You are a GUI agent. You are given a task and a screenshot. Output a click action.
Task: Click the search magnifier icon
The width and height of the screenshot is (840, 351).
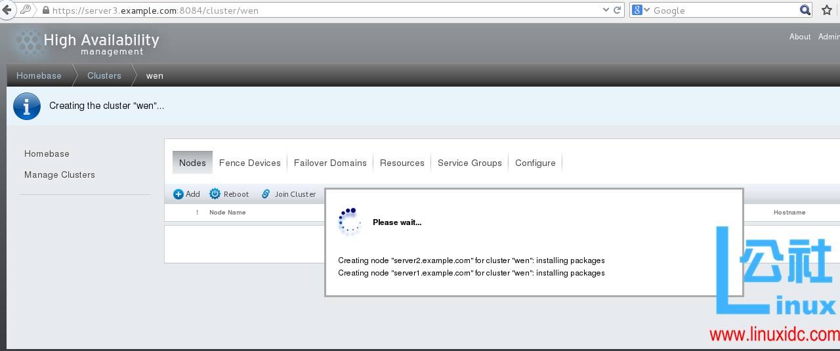[x=805, y=10]
